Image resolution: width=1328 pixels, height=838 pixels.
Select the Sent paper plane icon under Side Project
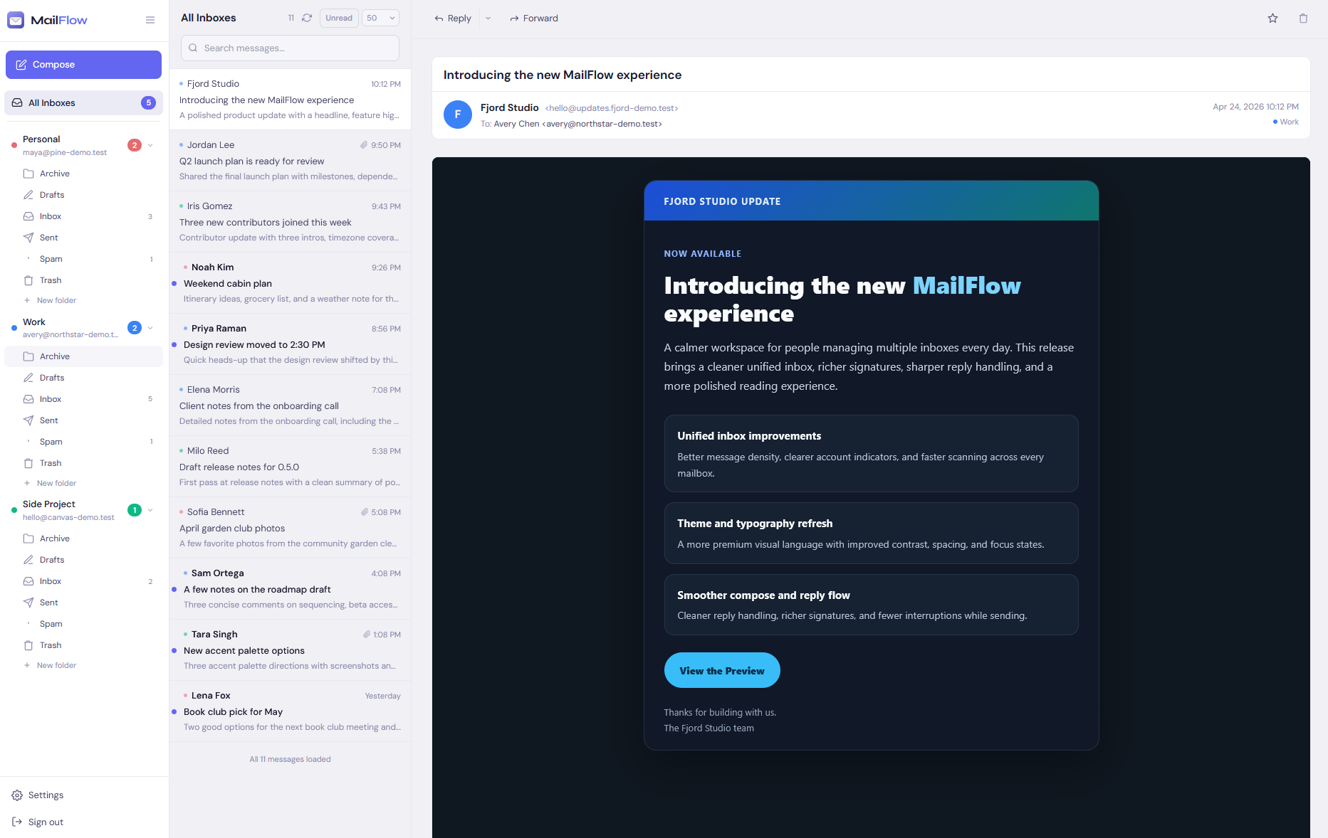[28, 602]
